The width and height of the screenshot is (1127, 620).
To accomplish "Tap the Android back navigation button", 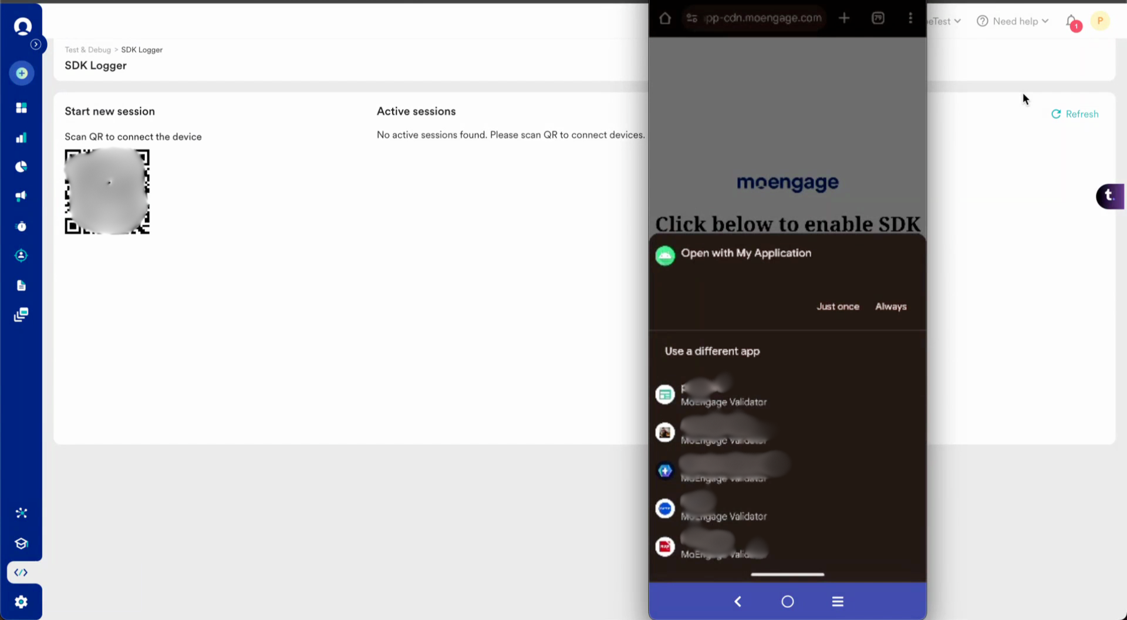I will point(738,602).
